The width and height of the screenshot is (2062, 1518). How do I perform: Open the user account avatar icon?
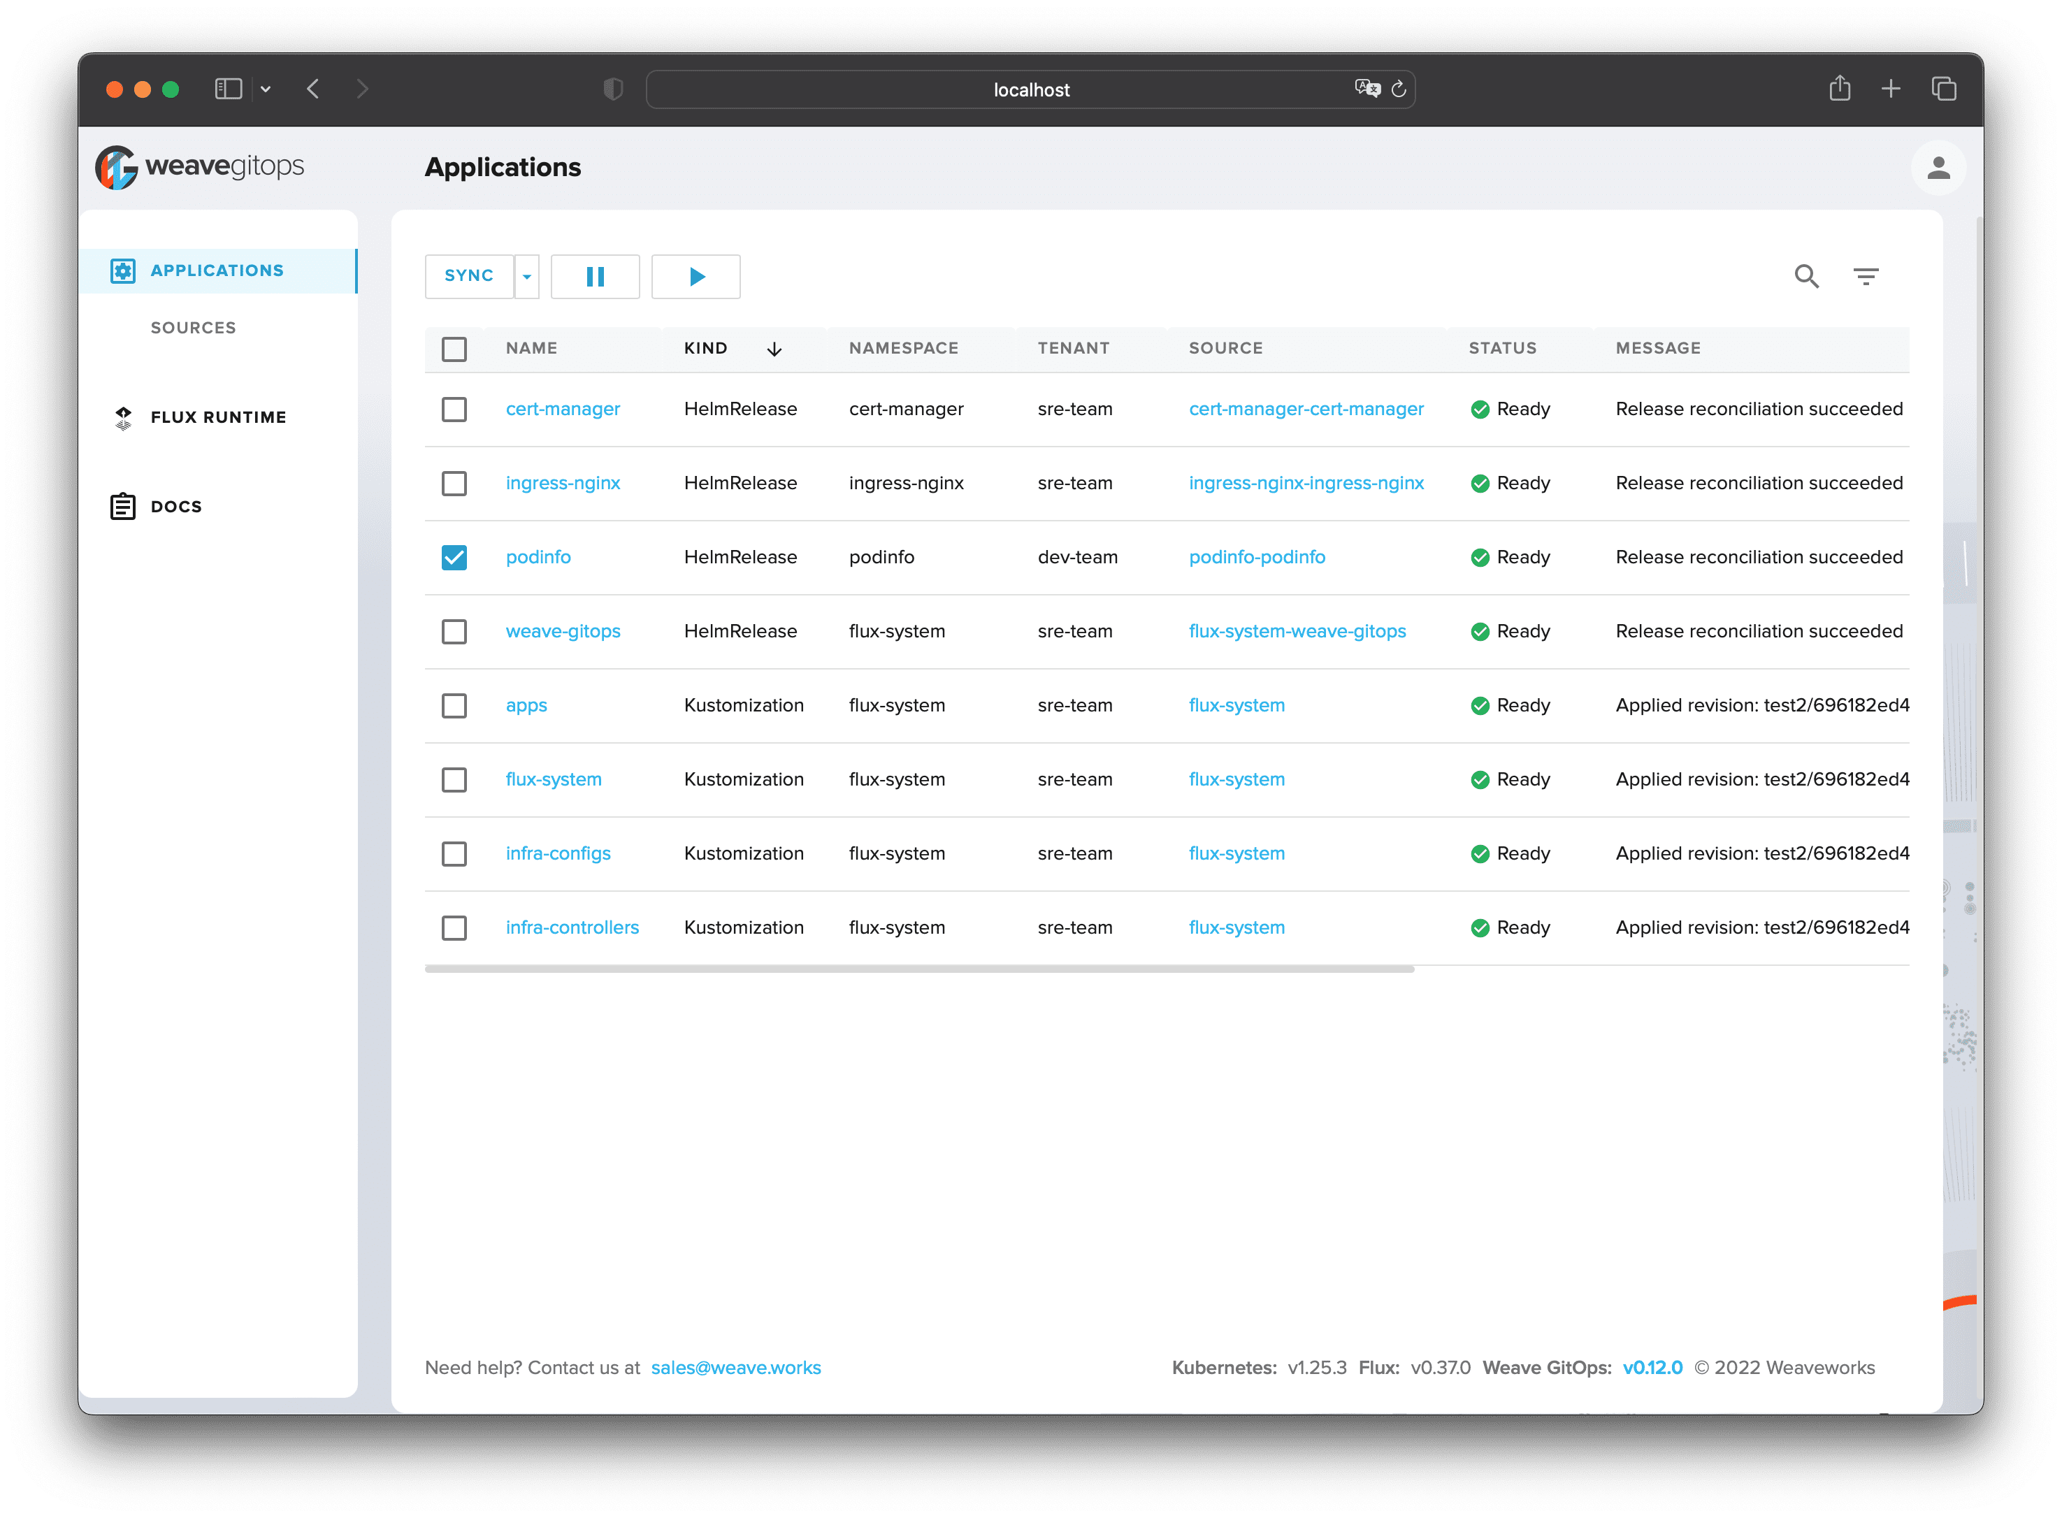(1938, 168)
